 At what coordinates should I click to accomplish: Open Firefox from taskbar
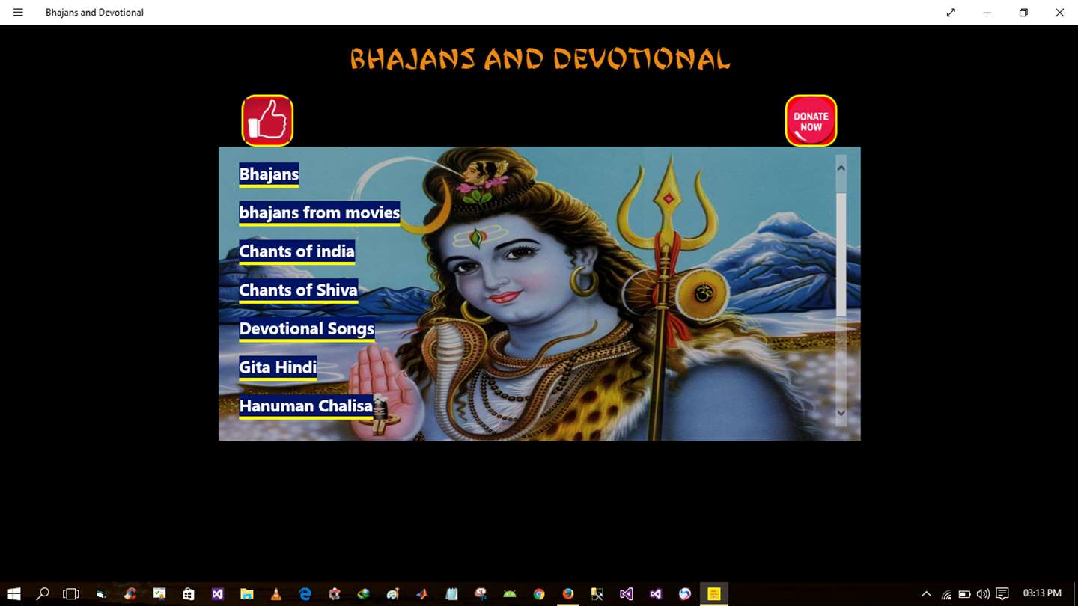568,594
